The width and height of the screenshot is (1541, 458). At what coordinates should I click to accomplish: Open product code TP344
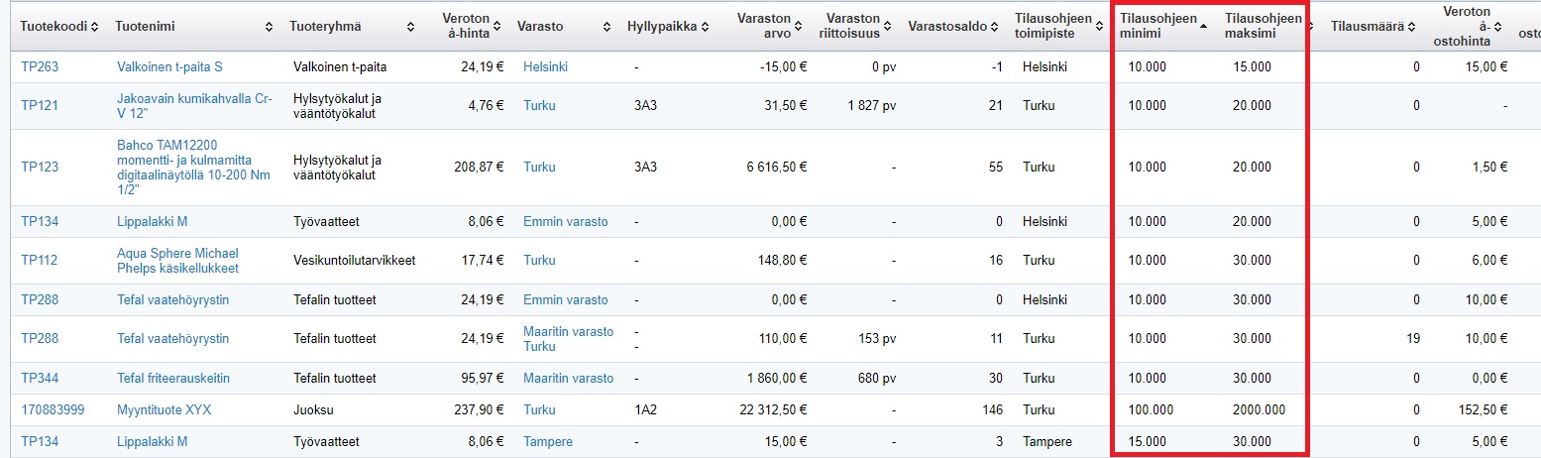click(x=40, y=379)
